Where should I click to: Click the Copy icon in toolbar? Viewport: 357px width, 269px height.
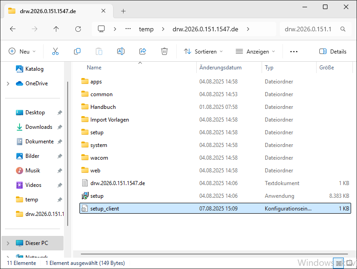point(77,51)
